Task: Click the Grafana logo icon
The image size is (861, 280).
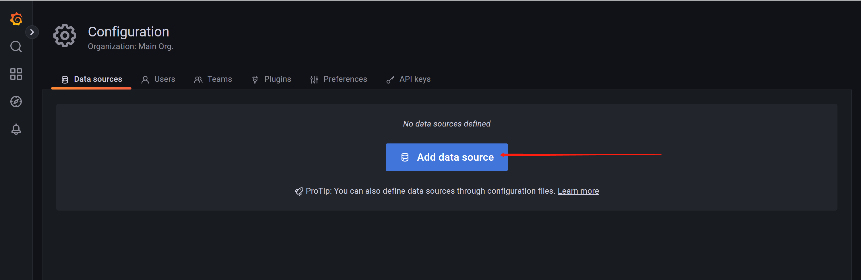Action: pos(16,19)
